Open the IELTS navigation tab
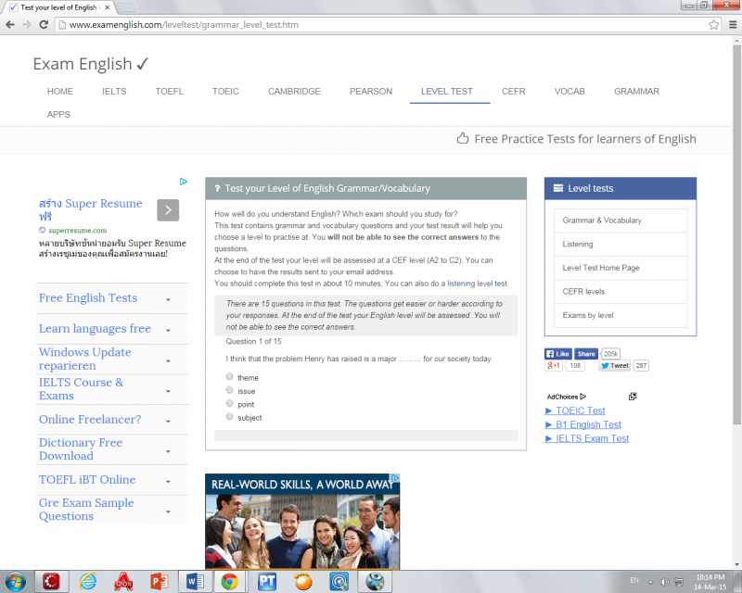 114,92
